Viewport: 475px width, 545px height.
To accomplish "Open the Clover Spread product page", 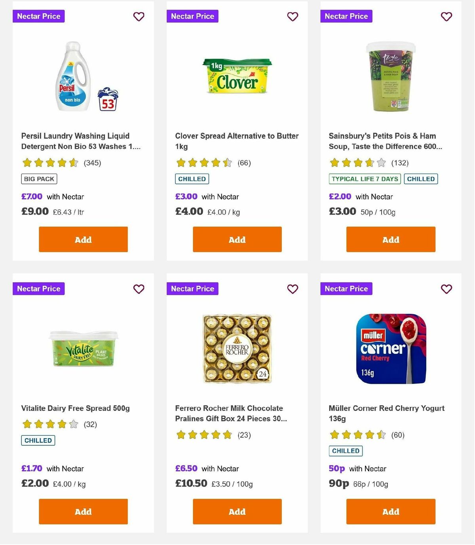I will [x=237, y=141].
